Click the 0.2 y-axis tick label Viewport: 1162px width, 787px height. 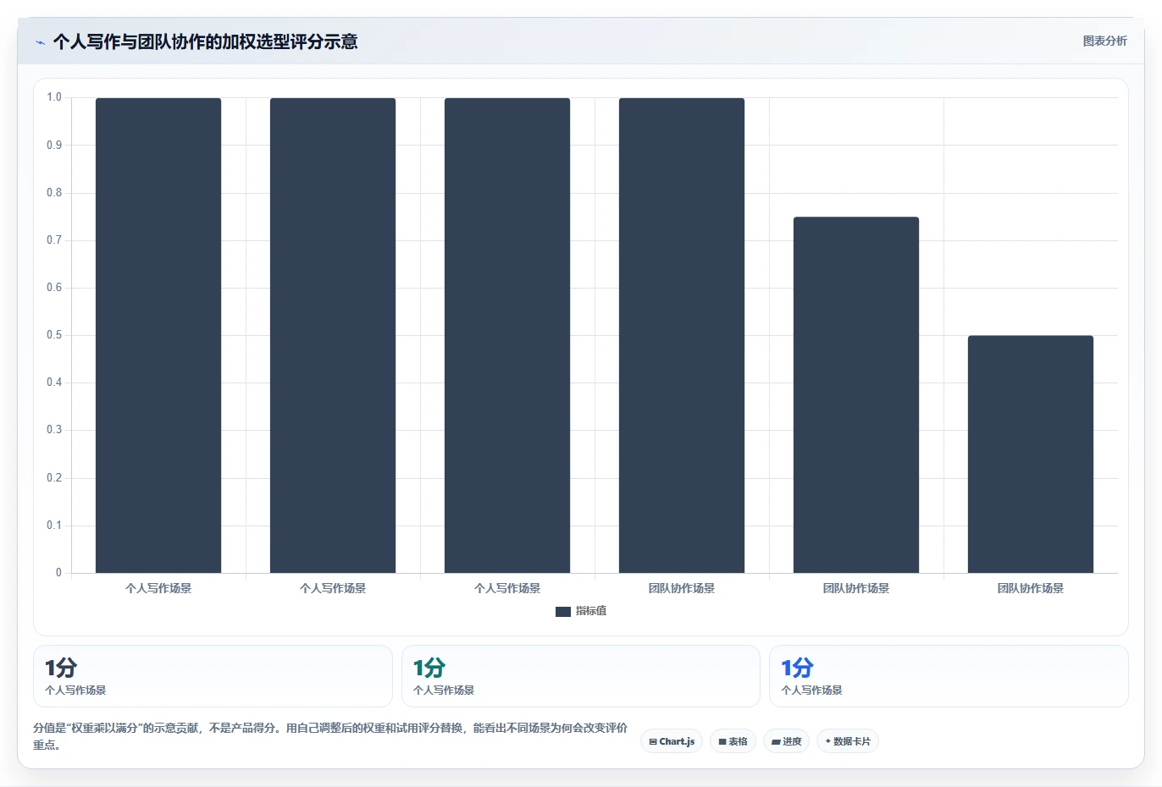[54, 478]
